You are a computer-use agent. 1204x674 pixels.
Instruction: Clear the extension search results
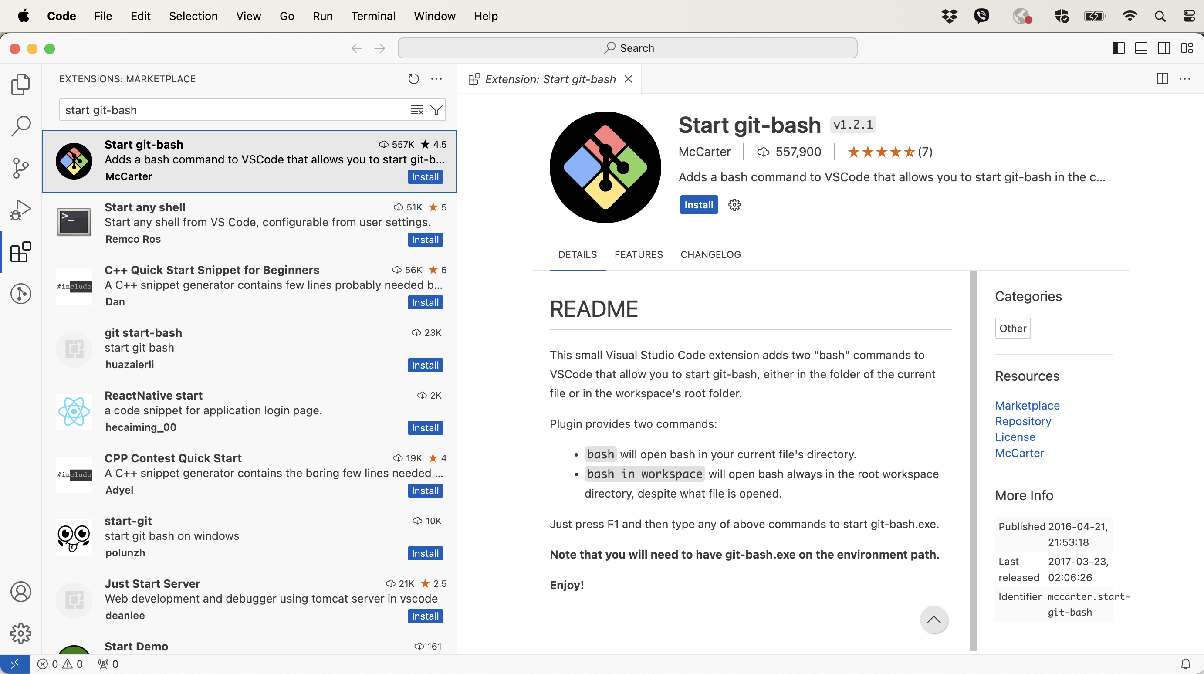point(416,109)
